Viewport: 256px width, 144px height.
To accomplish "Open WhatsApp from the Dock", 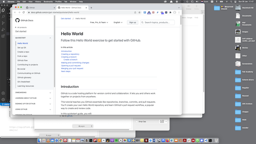I will point(197,140).
